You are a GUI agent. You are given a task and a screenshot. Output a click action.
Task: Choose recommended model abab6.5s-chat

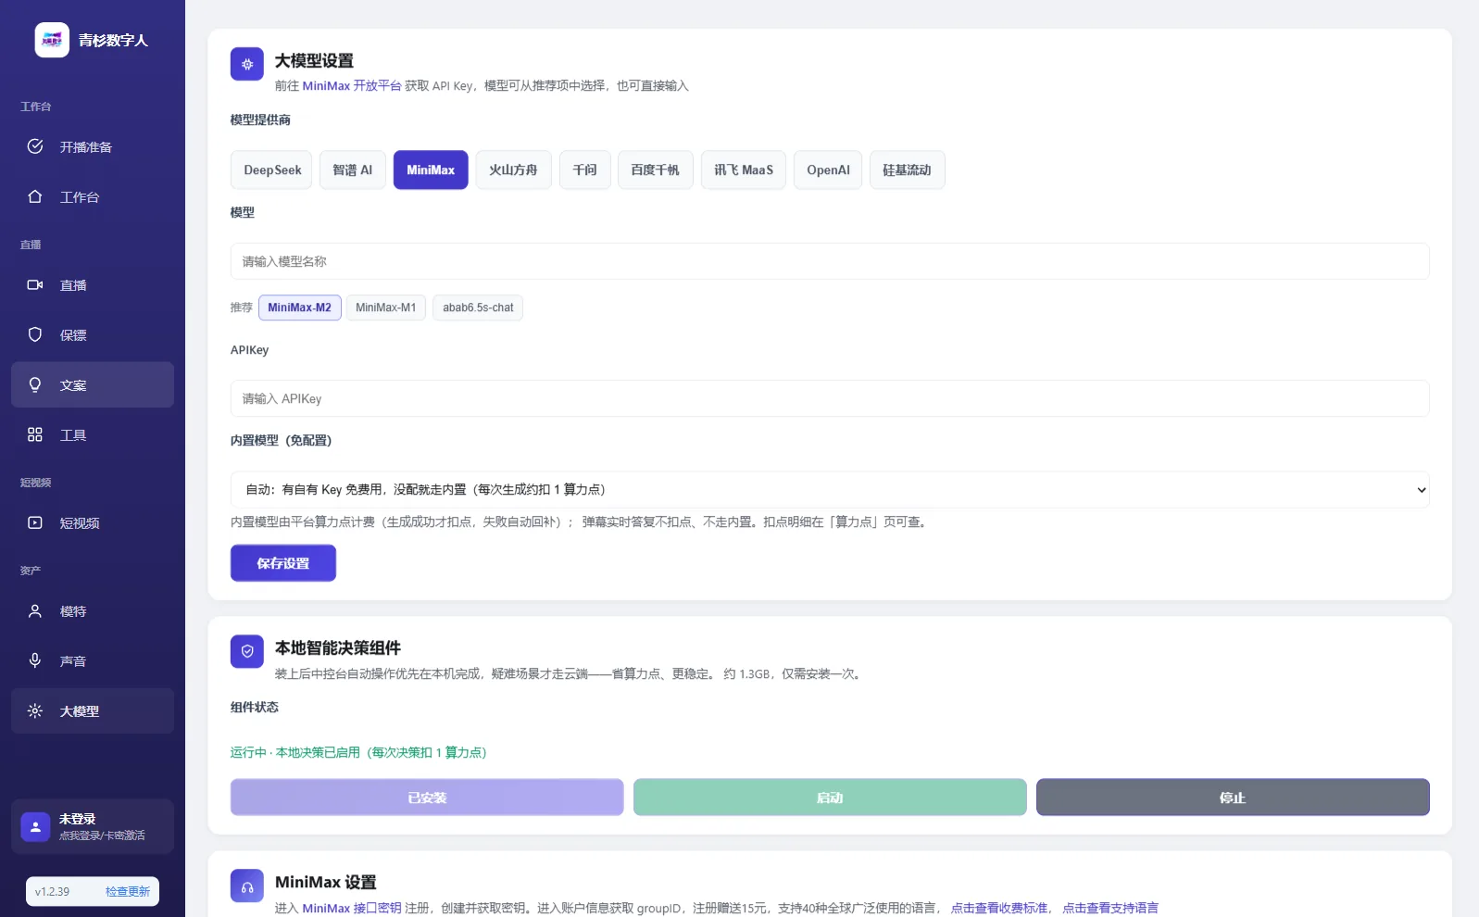coord(478,308)
